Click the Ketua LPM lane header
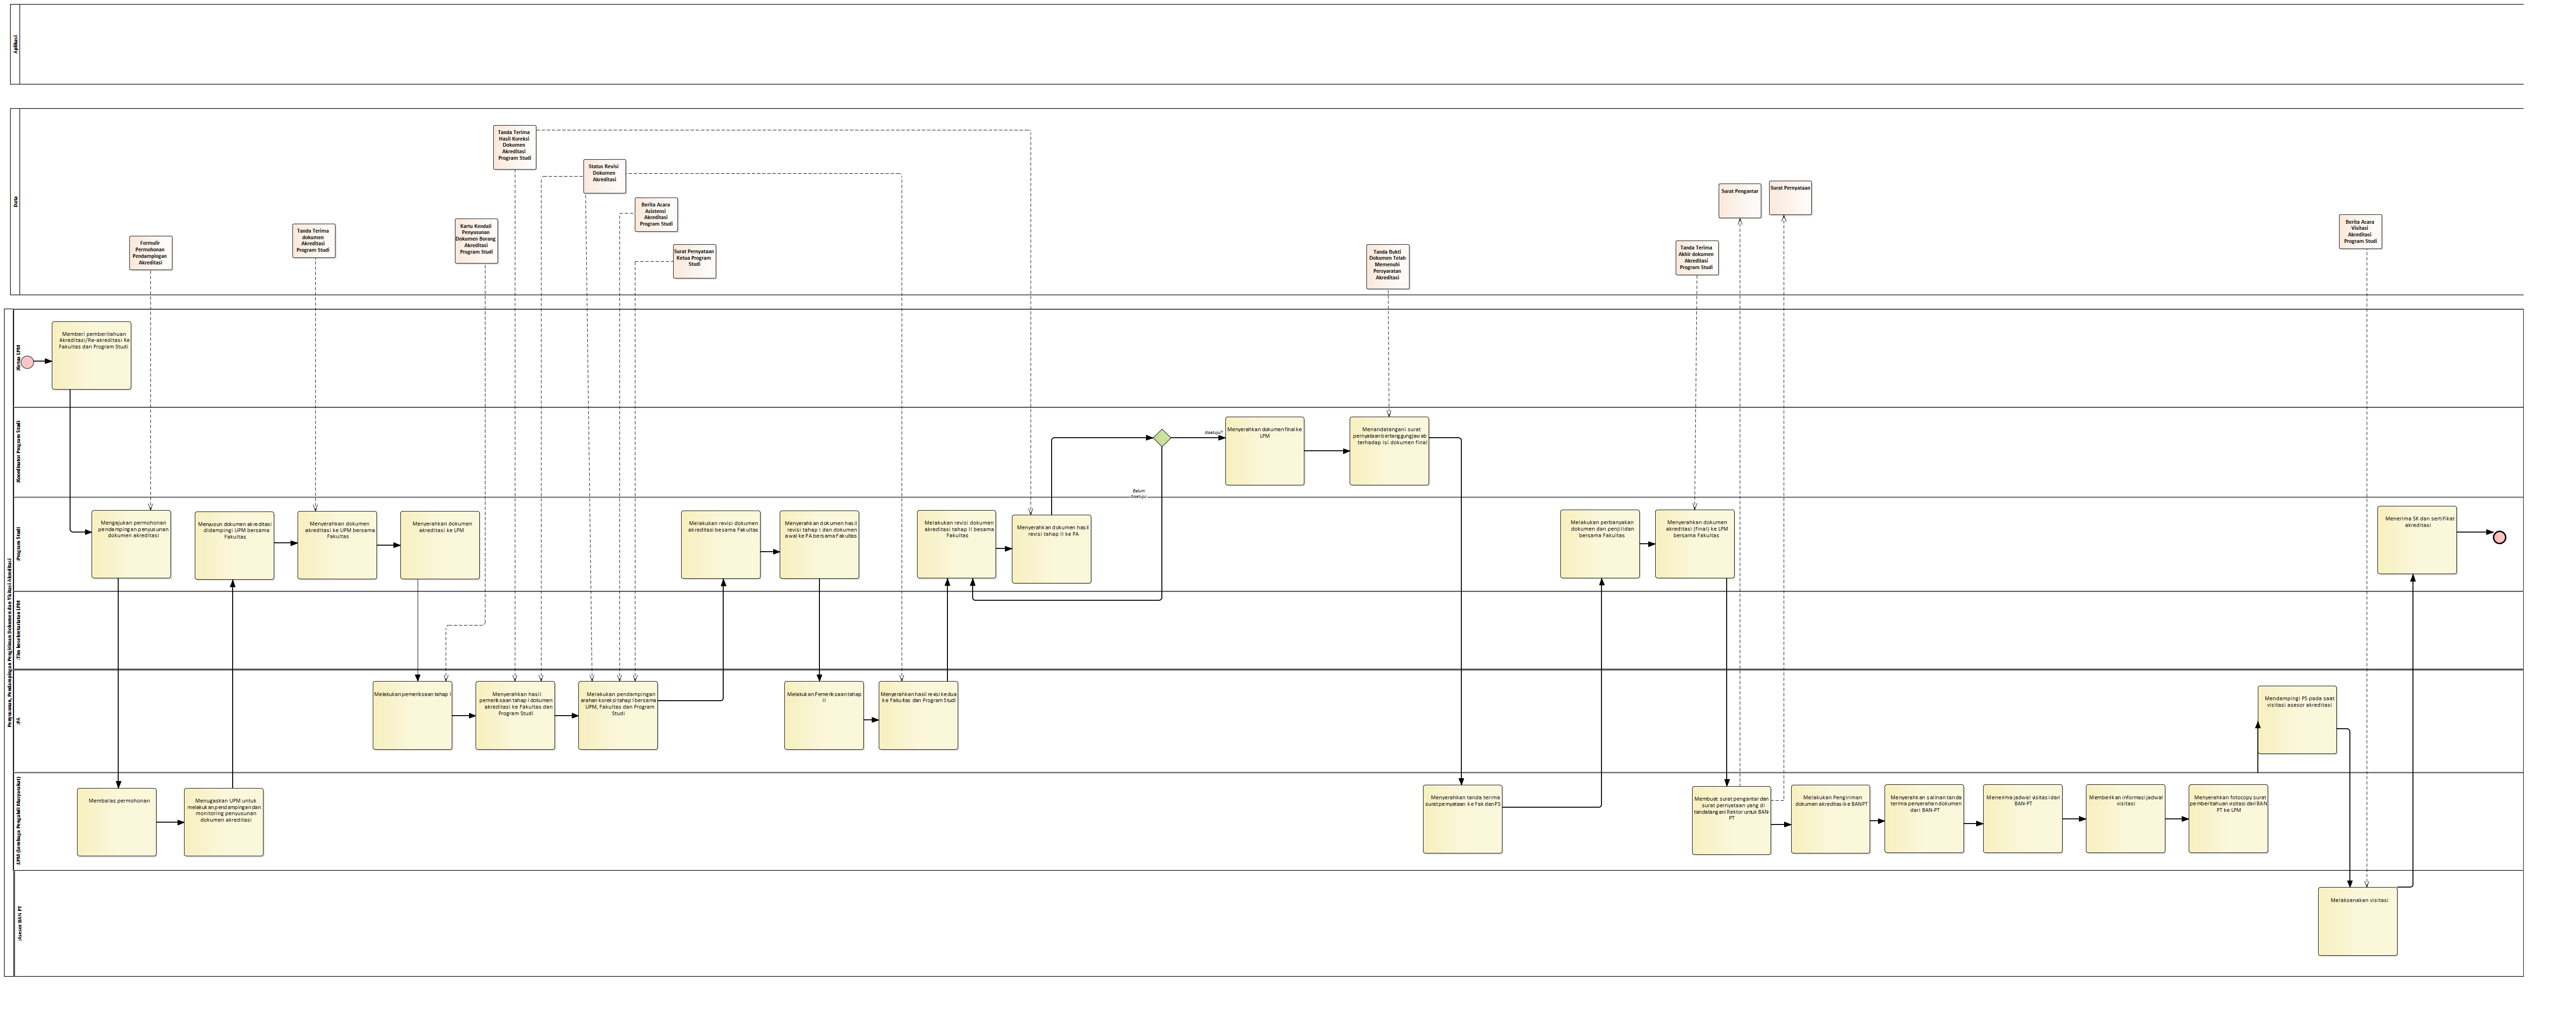Image resolution: width=2576 pixels, height=1016 pixels. pos(18,358)
